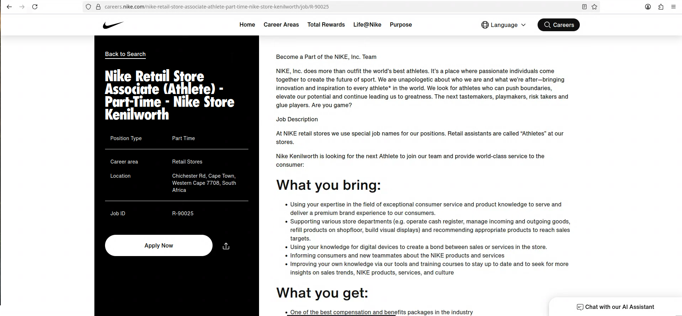Click the job title heading Nike Retail Store Associate
Screen dimensions: 682x316
click(170, 95)
